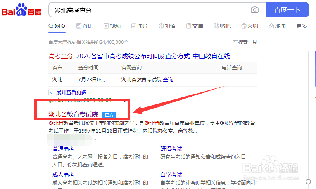Image resolution: width=316 pixels, height=189 pixels.
Task: Expand the 更多 menu
Action: pyautogui.click(x=302, y=26)
